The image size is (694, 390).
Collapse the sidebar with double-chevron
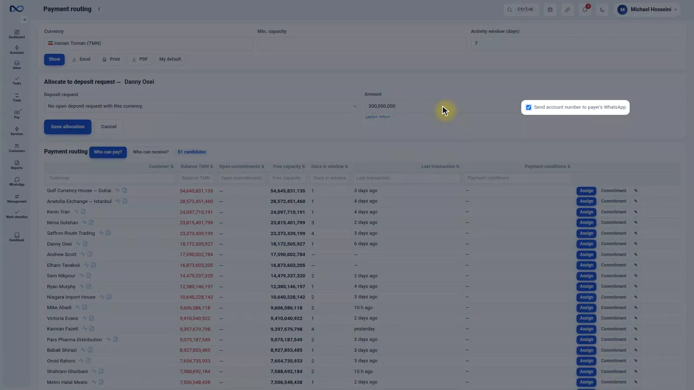(25, 19)
